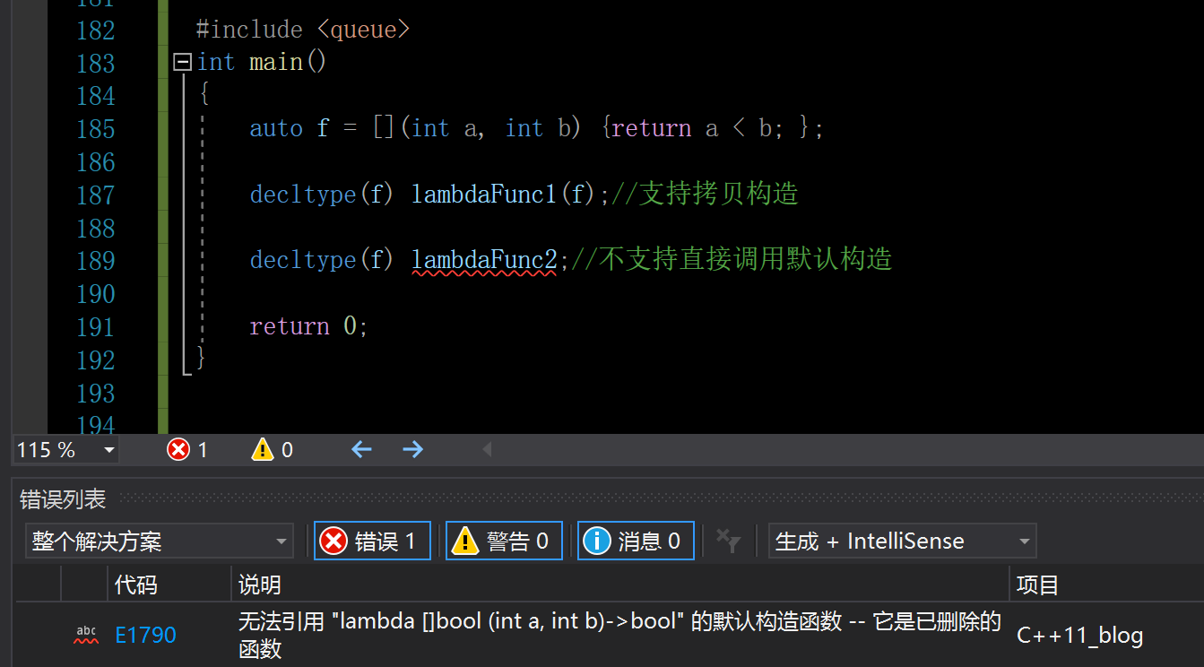
Task: Click the error count indicator in editor bar
Action: click(x=187, y=449)
